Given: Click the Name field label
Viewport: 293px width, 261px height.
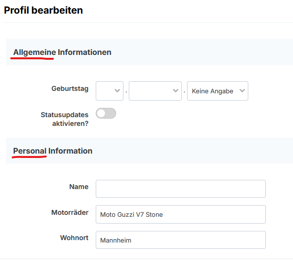Looking at the screenshot, I should coord(79,187).
